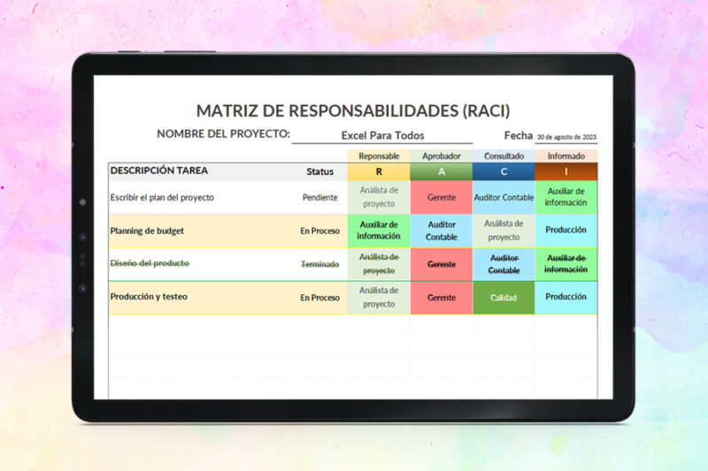
Task: Select Análista de proyecto in Planning de budget row
Action: pyautogui.click(x=504, y=231)
